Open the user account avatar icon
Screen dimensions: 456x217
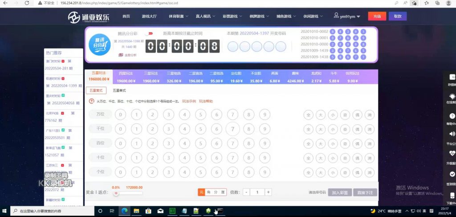(x=336, y=15)
